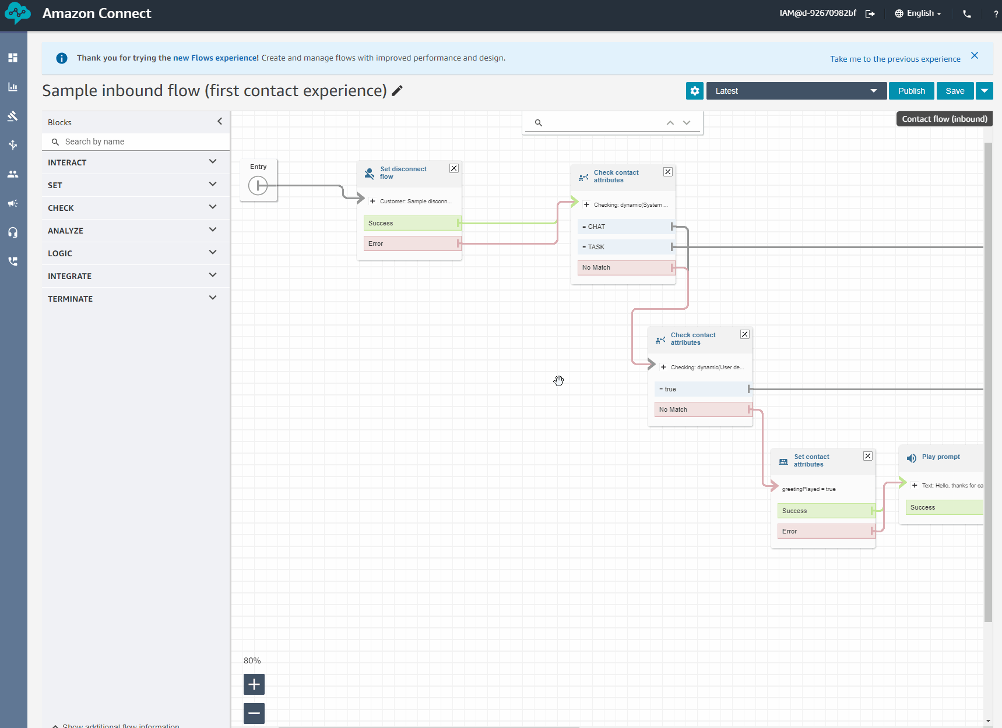1002x728 pixels.
Task: Dismiss the new Flows experience banner
Action: pos(975,56)
